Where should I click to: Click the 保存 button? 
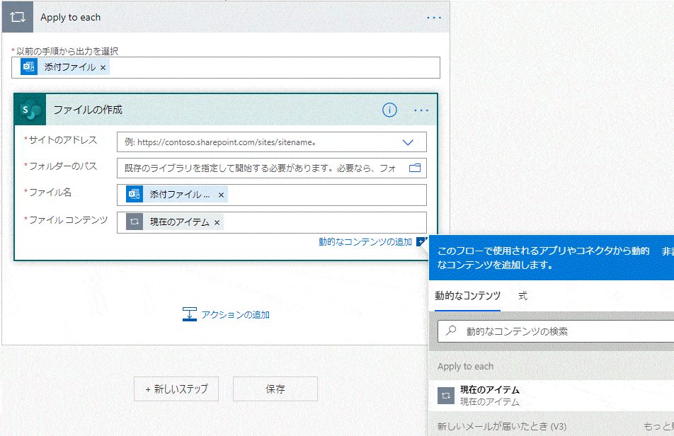(275, 389)
